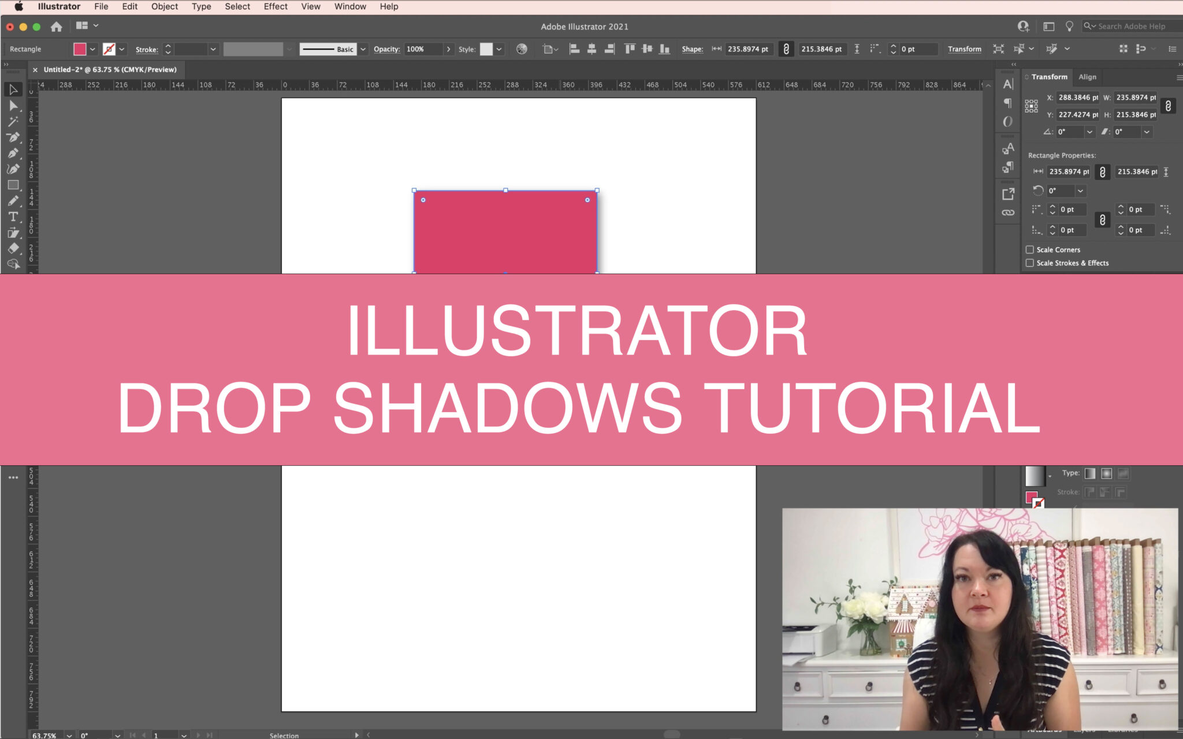
Task: Toggle constrain width and height proportions link
Action: click(x=1168, y=106)
